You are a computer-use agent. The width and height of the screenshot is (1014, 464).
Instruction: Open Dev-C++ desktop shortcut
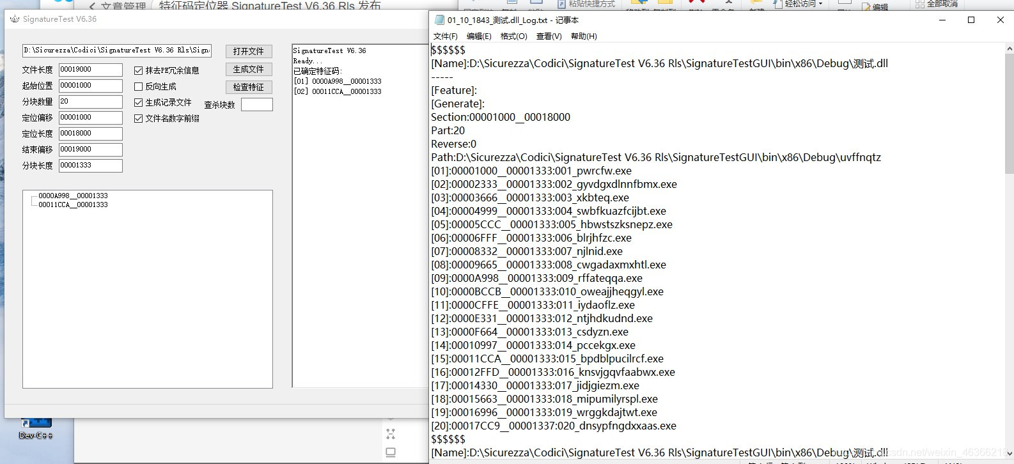36,429
